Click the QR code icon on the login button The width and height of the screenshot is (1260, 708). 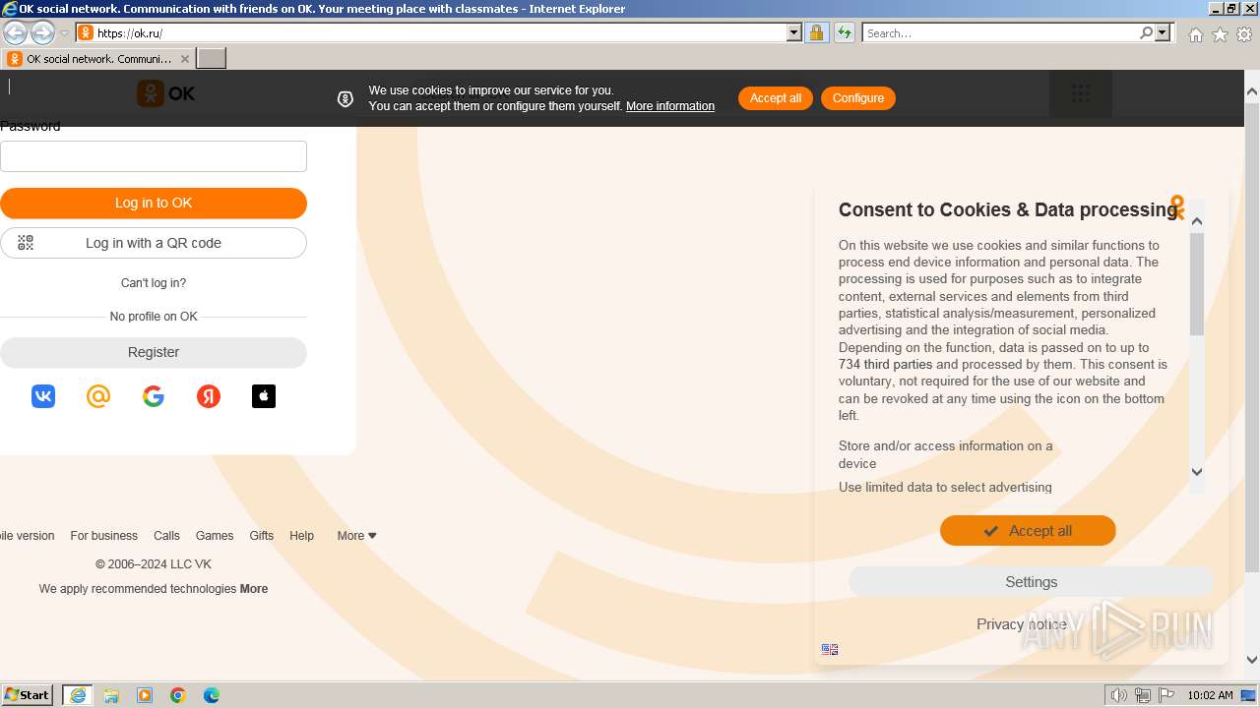click(x=26, y=243)
